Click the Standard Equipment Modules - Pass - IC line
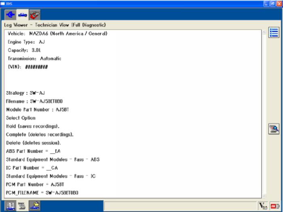The image size is (283, 212). pos(51,176)
